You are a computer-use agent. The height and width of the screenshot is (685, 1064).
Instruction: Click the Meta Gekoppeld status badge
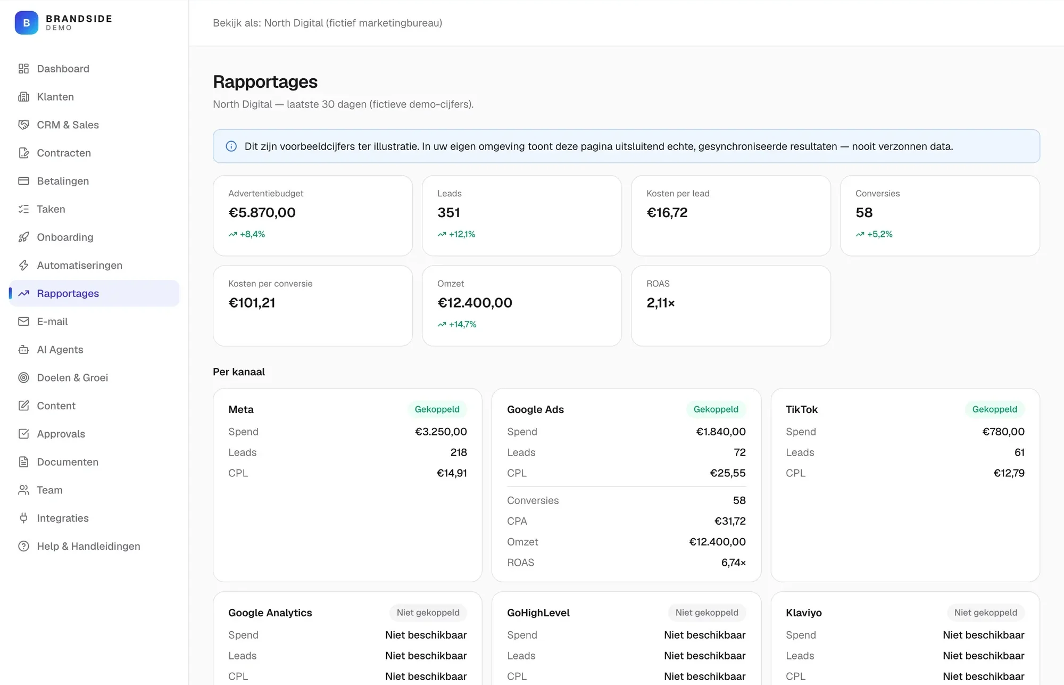click(437, 409)
